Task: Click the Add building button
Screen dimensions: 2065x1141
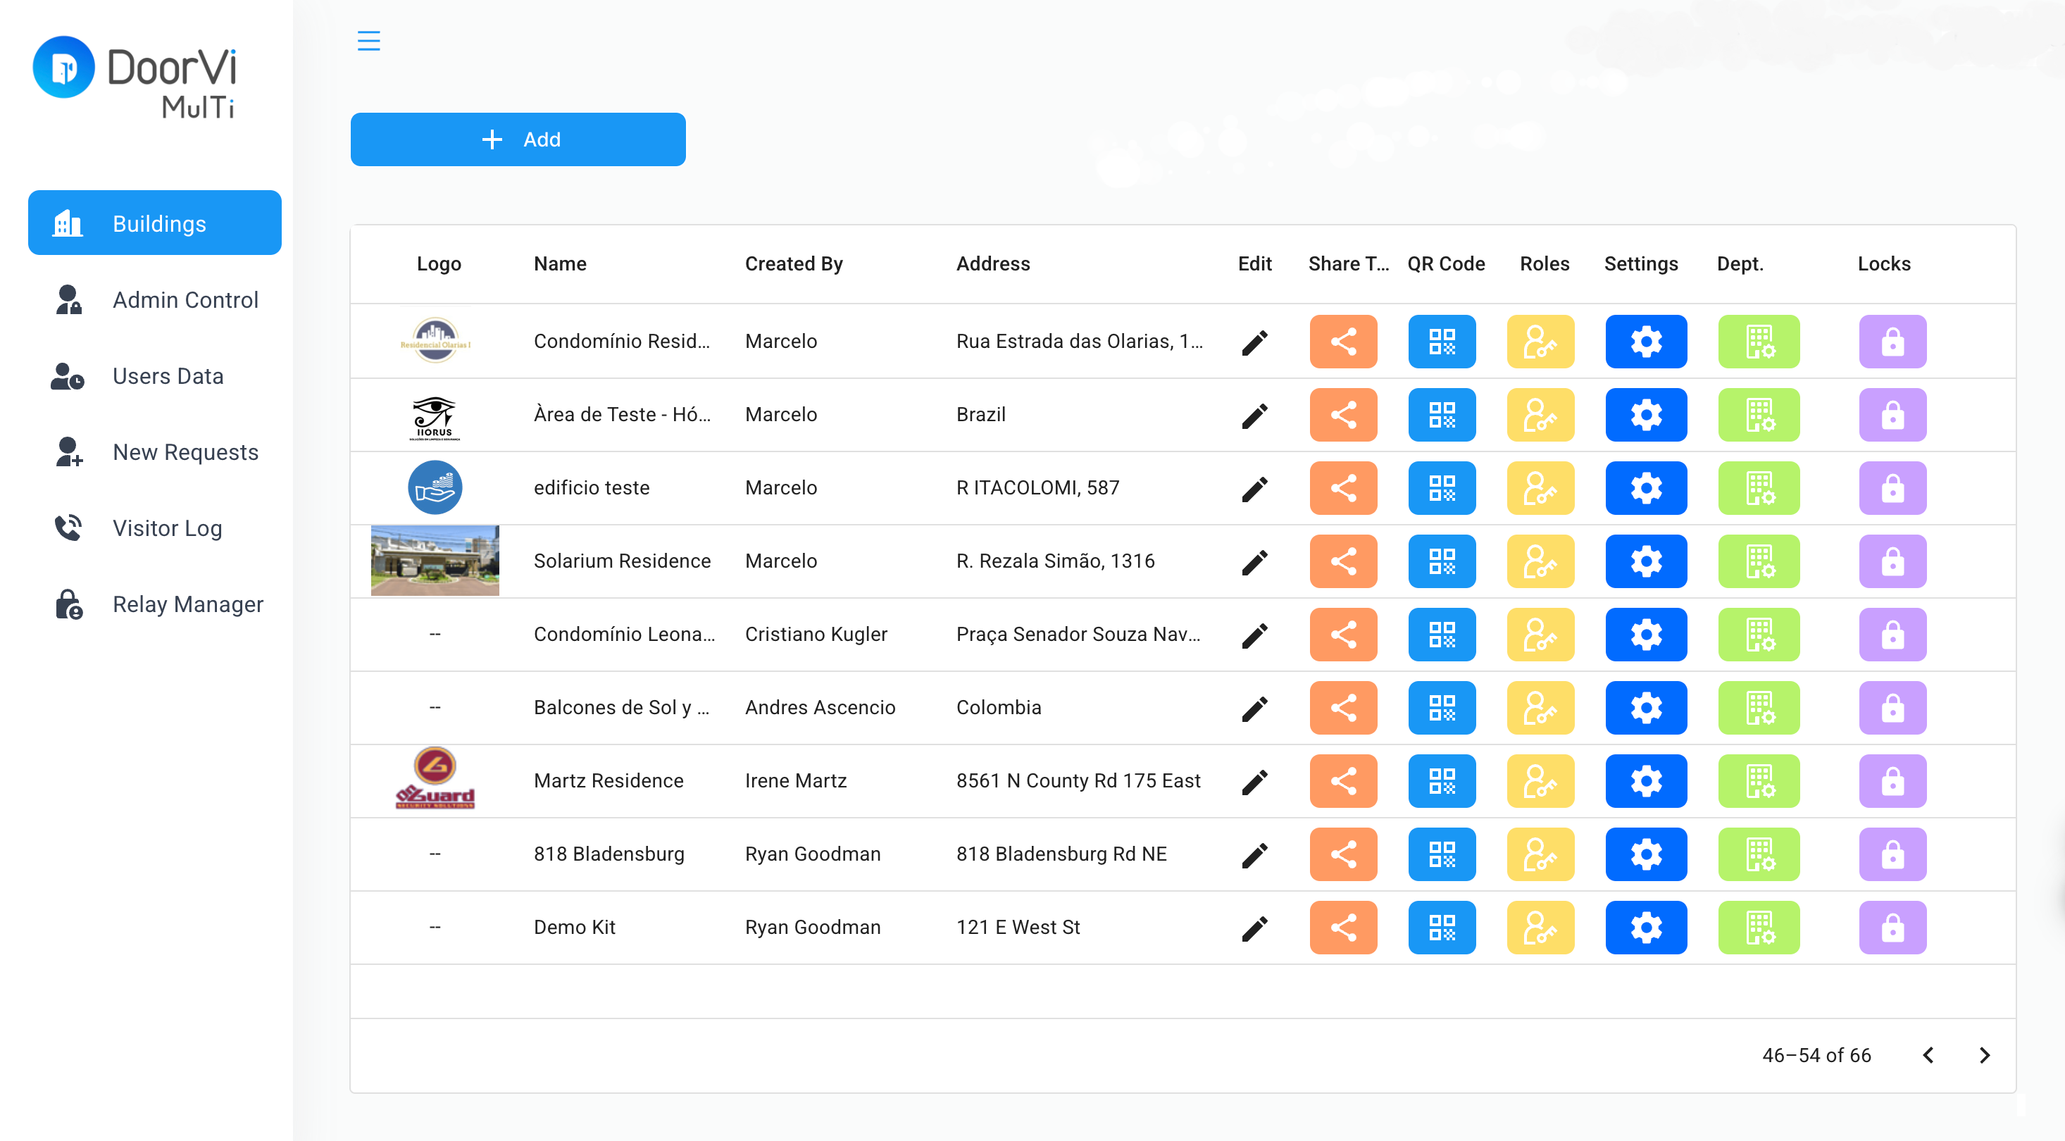Action: (x=517, y=139)
